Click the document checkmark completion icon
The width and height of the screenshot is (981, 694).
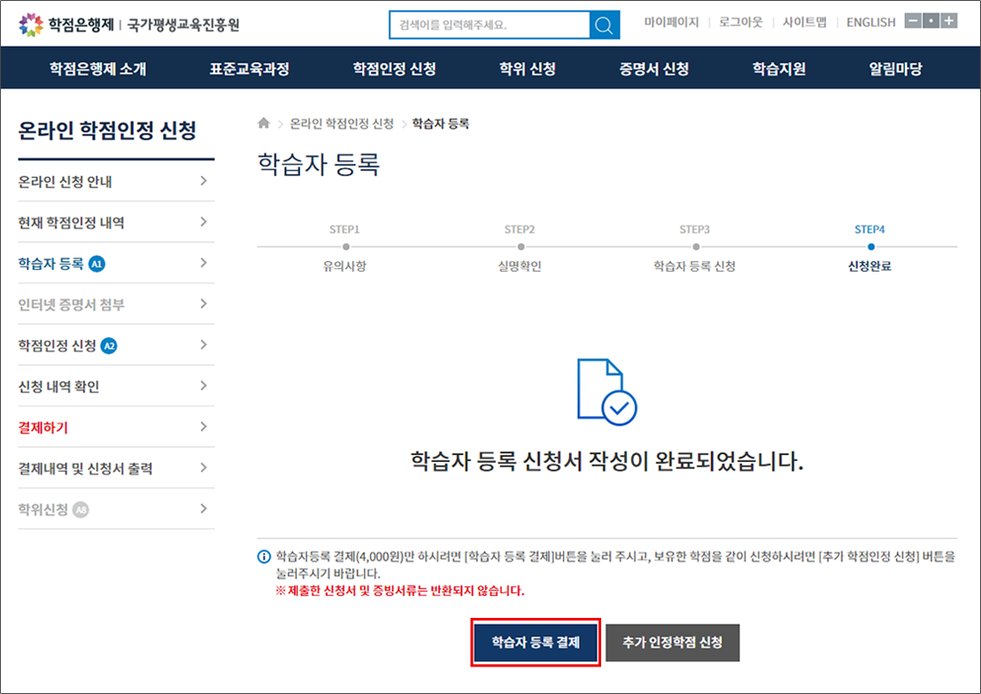click(606, 389)
